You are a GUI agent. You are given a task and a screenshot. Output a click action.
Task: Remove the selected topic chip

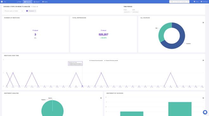(35, 11)
